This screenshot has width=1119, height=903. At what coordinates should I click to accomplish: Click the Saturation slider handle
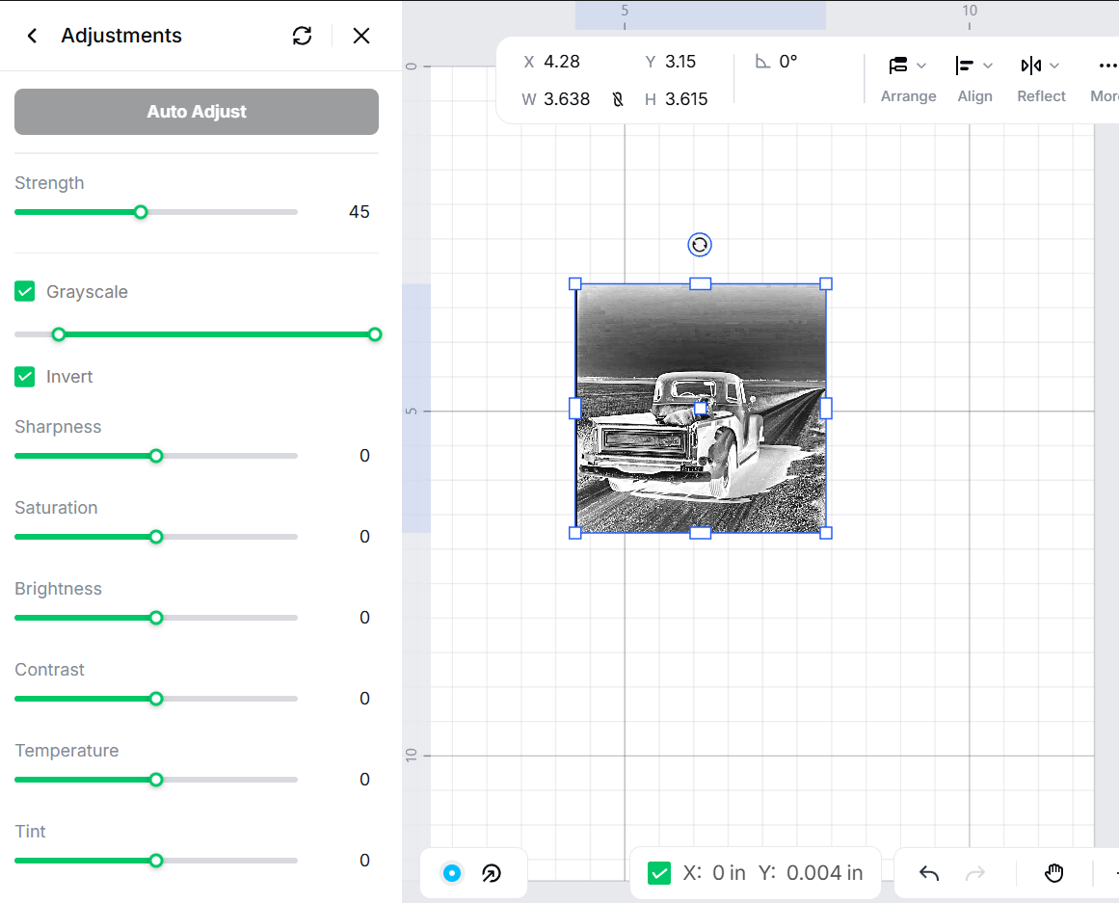pyautogui.click(x=156, y=537)
